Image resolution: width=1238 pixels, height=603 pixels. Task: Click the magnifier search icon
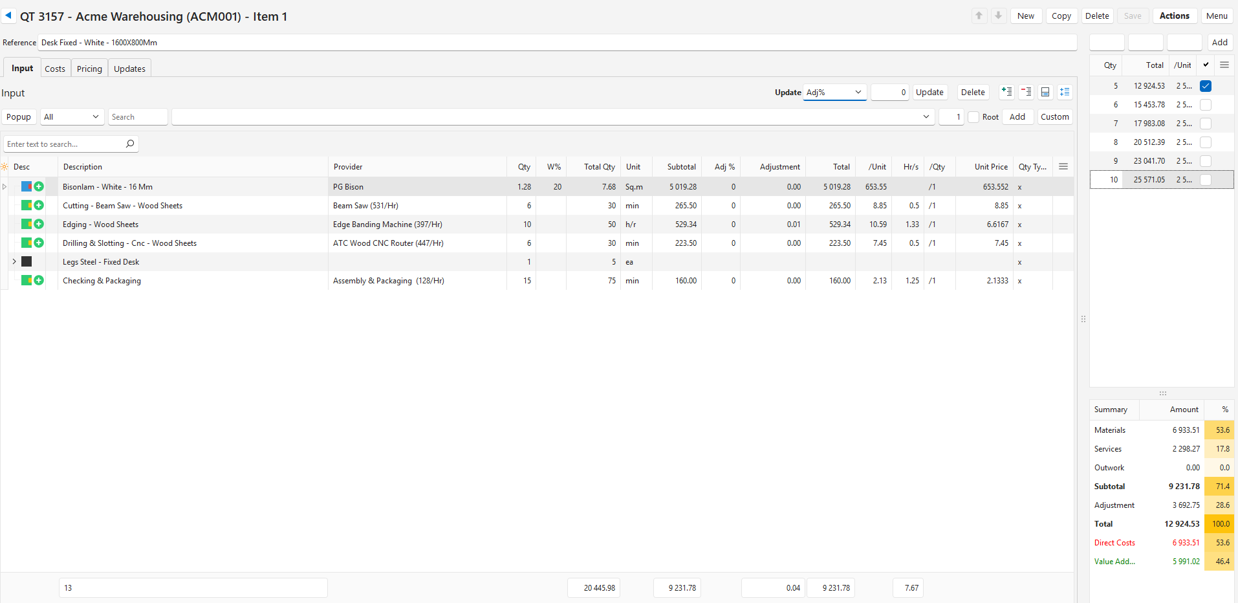[130, 144]
